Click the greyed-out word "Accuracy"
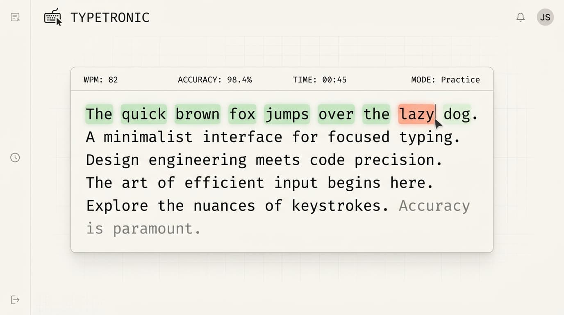Image resolution: width=564 pixels, height=315 pixels. click(x=434, y=206)
